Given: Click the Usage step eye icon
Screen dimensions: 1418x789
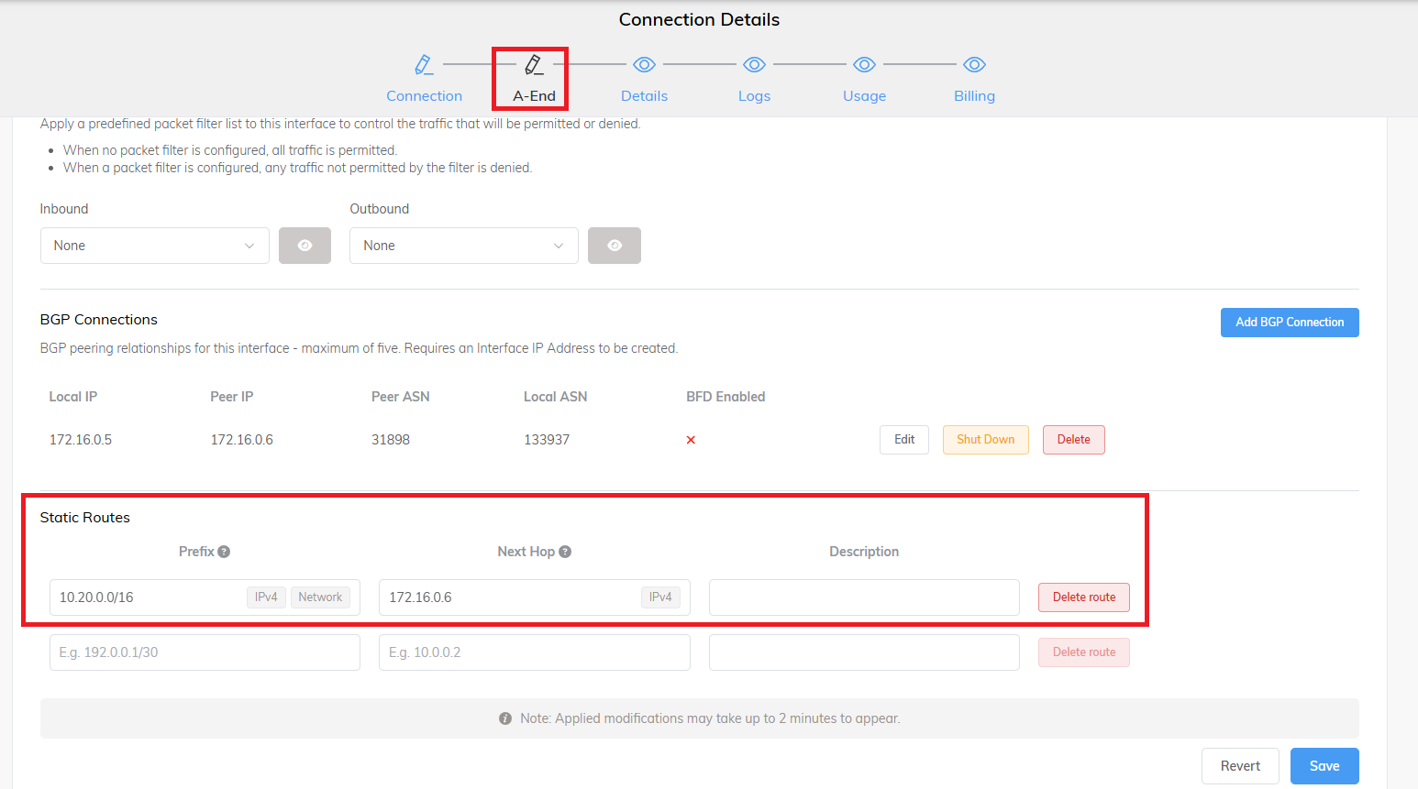Looking at the screenshot, I should pyautogui.click(x=864, y=65).
